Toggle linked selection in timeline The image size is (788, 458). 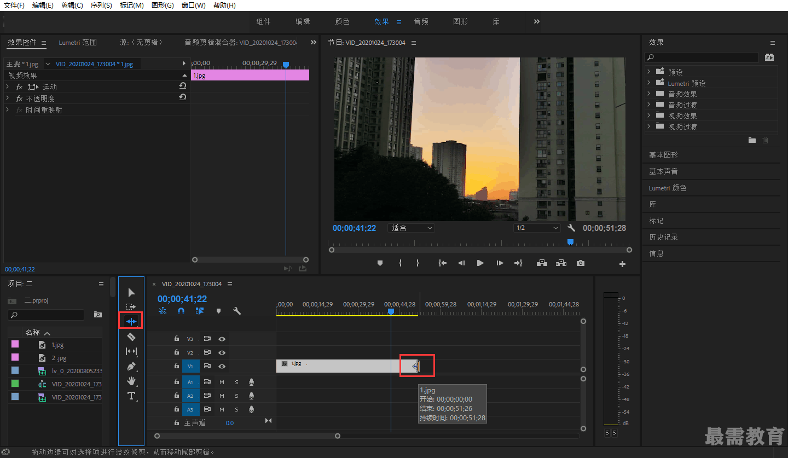pos(200,311)
